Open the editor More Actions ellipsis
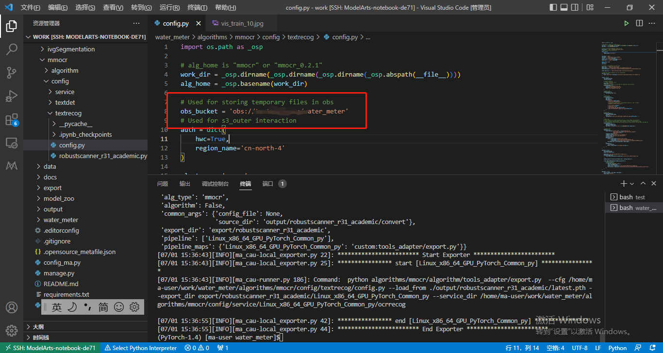This screenshot has height=353, width=663. pyautogui.click(x=653, y=23)
